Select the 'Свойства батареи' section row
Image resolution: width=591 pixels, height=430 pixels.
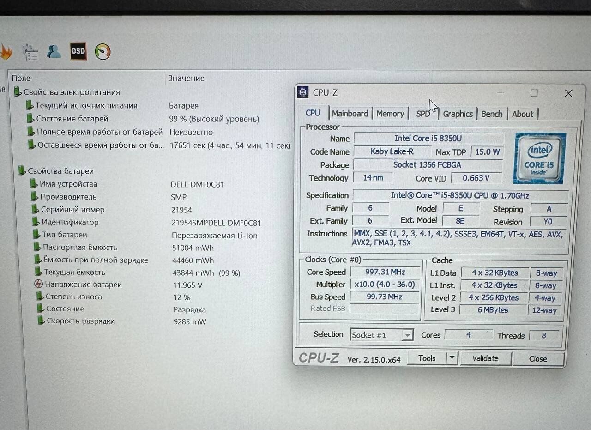tap(60, 171)
